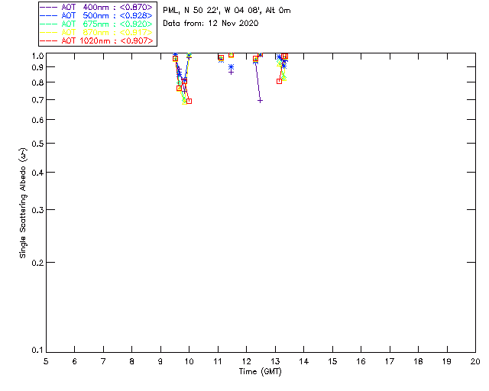Click the Time (GMT) axis title
This screenshot has width=489, height=391.
260,372
